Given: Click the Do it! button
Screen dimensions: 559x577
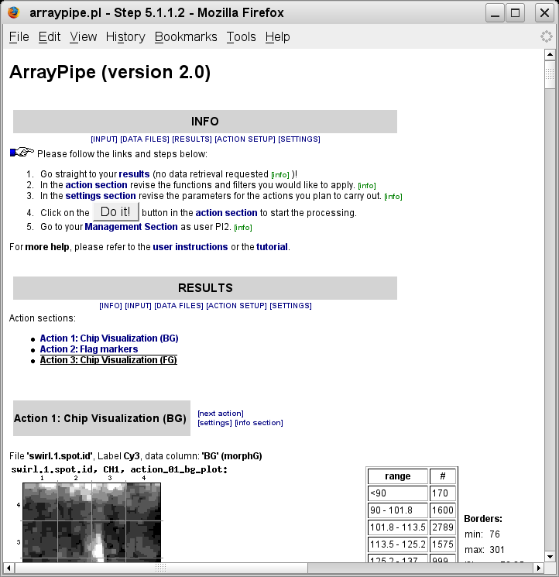Looking at the screenshot, I should click(115, 212).
